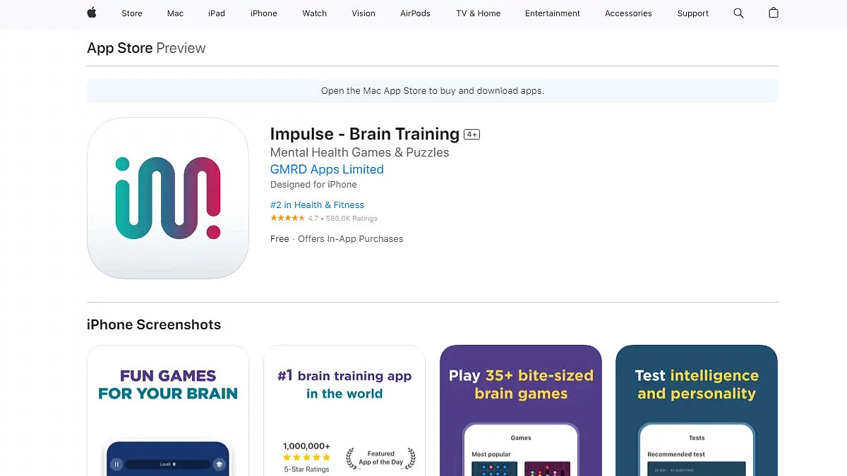Image resolution: width=847 pixels, height=476 pixels.
Task: Click the 1,000,000+ 5-Star Ratings badge
Action: point(306,456)
